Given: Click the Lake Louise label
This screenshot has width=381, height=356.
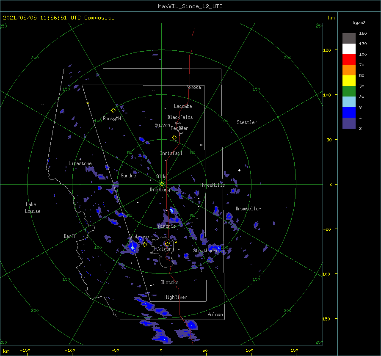Looking at the screenshot, I should click(x=33, y=208).
